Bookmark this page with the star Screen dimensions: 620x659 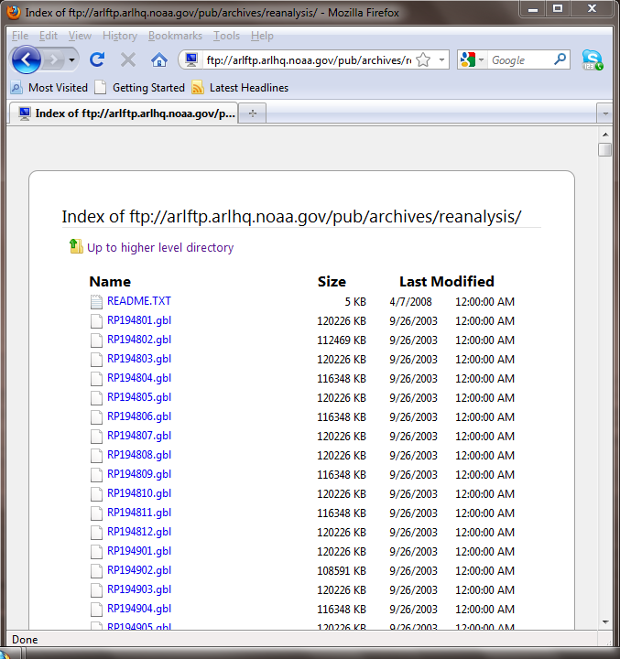tap(423, 60)
